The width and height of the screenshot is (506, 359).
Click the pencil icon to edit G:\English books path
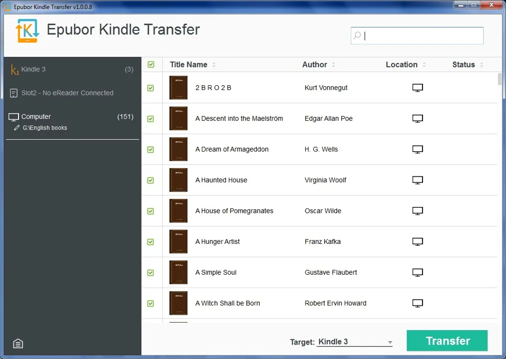click(17, 128)
